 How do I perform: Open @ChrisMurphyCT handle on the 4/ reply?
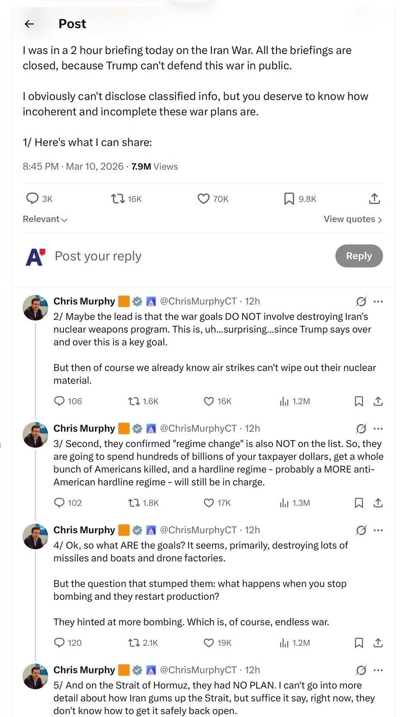198,530
